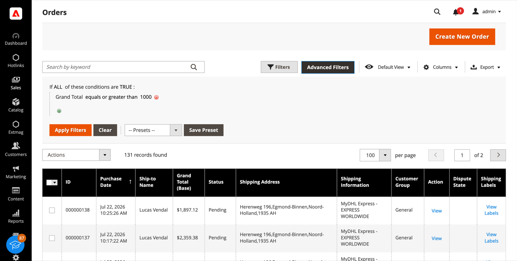Open the Sales sidebar menu

(x=16, y=83)
